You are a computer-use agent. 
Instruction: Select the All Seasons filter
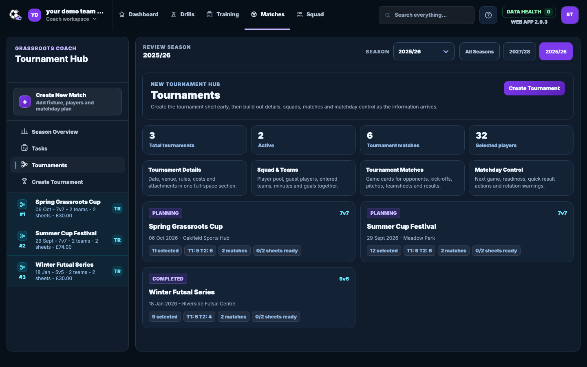(479, 51)
